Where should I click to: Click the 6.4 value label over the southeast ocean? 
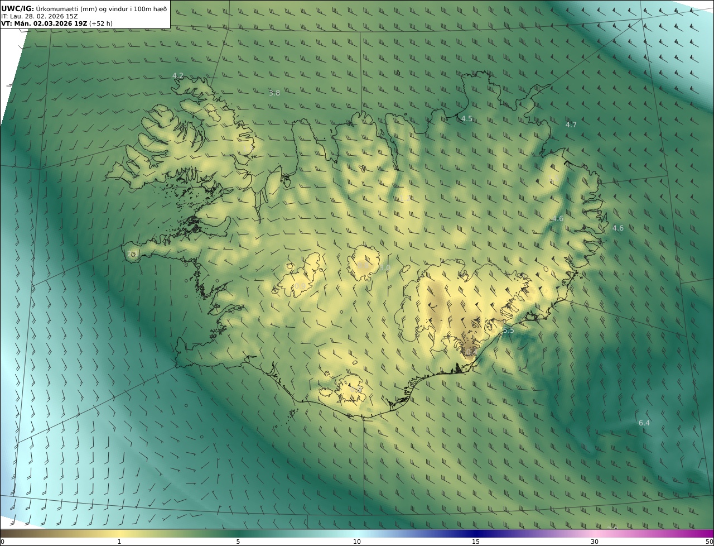coord(644,423)
